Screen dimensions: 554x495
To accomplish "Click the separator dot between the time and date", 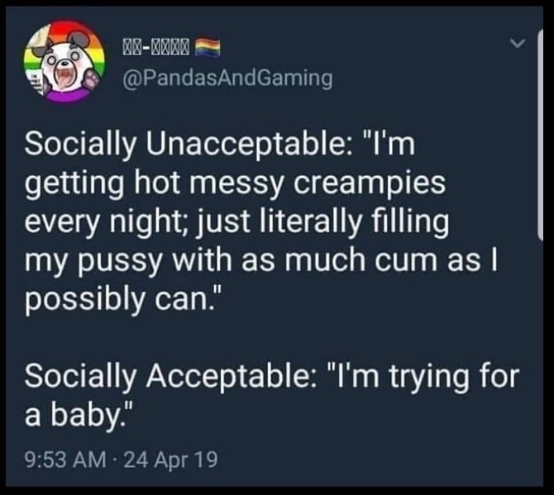I will coord(115,460).
